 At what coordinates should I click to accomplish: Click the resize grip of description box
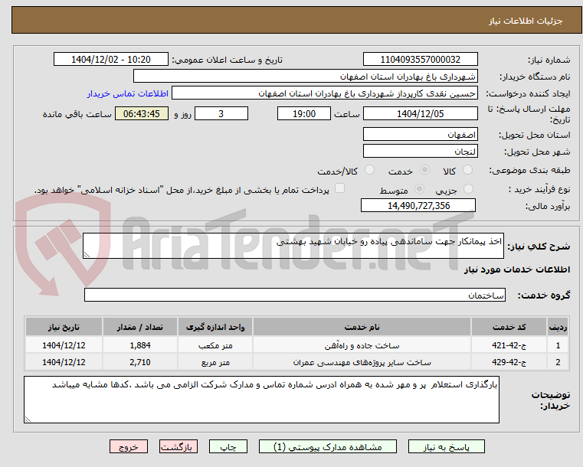click(87, 254)
